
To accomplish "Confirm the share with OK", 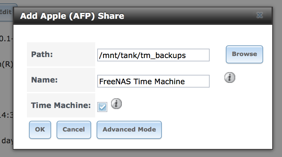I will click(x=40, y=129).
